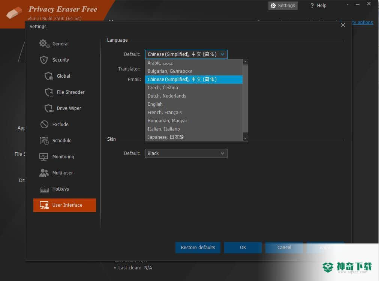Image resolution: width=379 pixels, height=281 pixels.
Task: Choose Arabic from the language list
Action: pyautogui.click(x=194, y=63)
